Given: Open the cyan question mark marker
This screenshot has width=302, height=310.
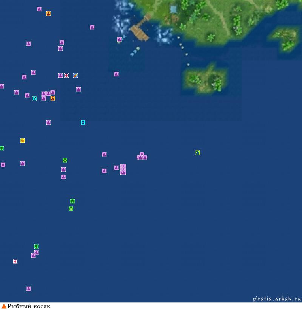Looking at the screenshot, I should [35, 98].
